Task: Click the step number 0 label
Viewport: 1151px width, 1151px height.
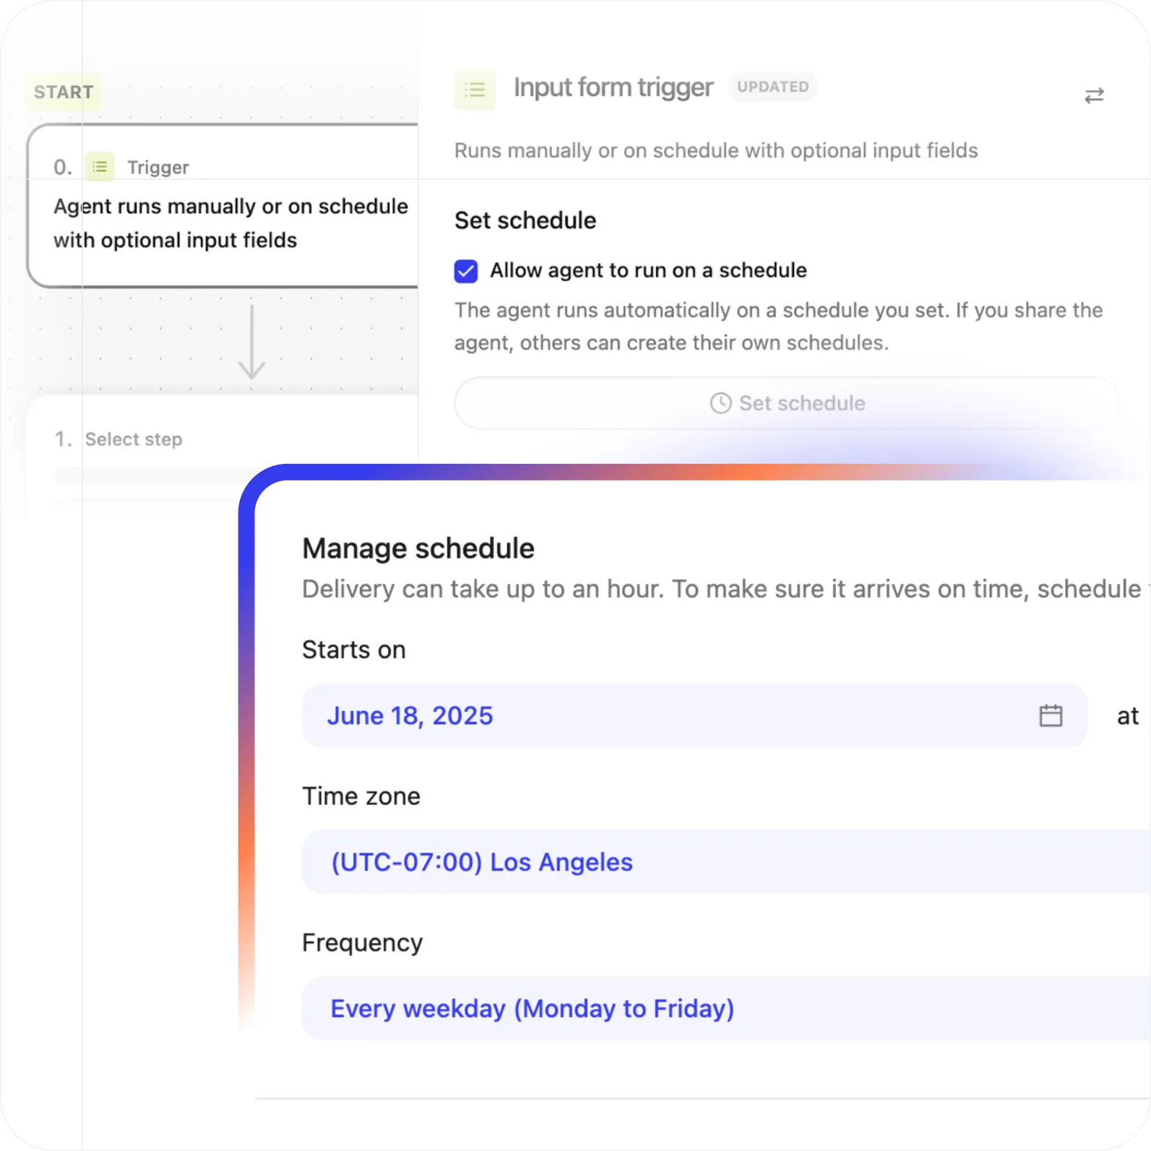Action: point(62,166)
